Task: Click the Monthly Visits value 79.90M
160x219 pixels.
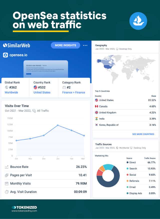Action: coord(81,183)
